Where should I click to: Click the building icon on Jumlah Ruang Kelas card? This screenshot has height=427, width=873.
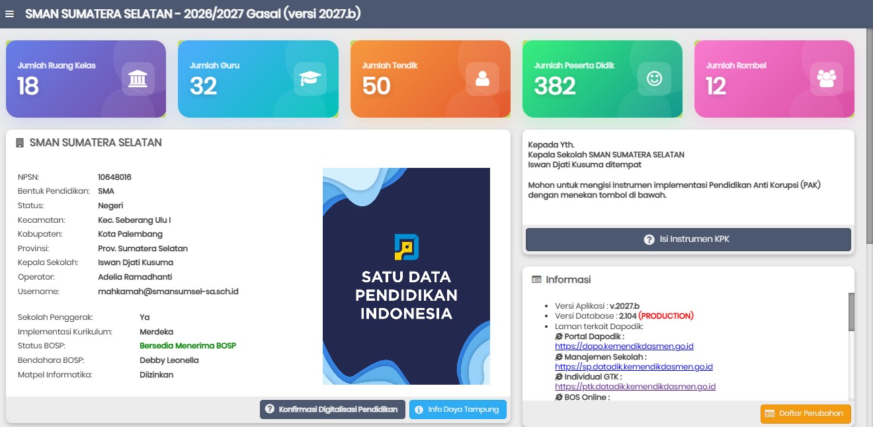138,79
